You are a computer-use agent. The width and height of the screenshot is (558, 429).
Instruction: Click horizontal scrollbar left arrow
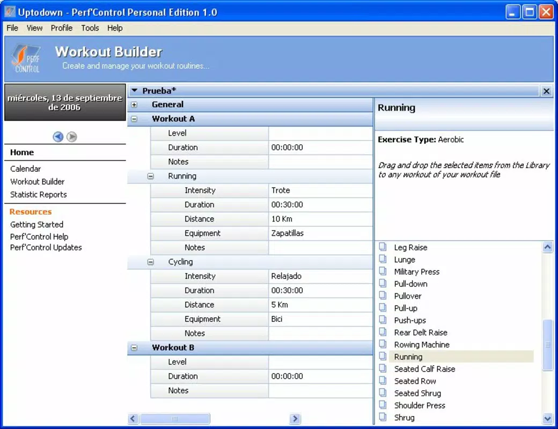[x=133, y=419]
